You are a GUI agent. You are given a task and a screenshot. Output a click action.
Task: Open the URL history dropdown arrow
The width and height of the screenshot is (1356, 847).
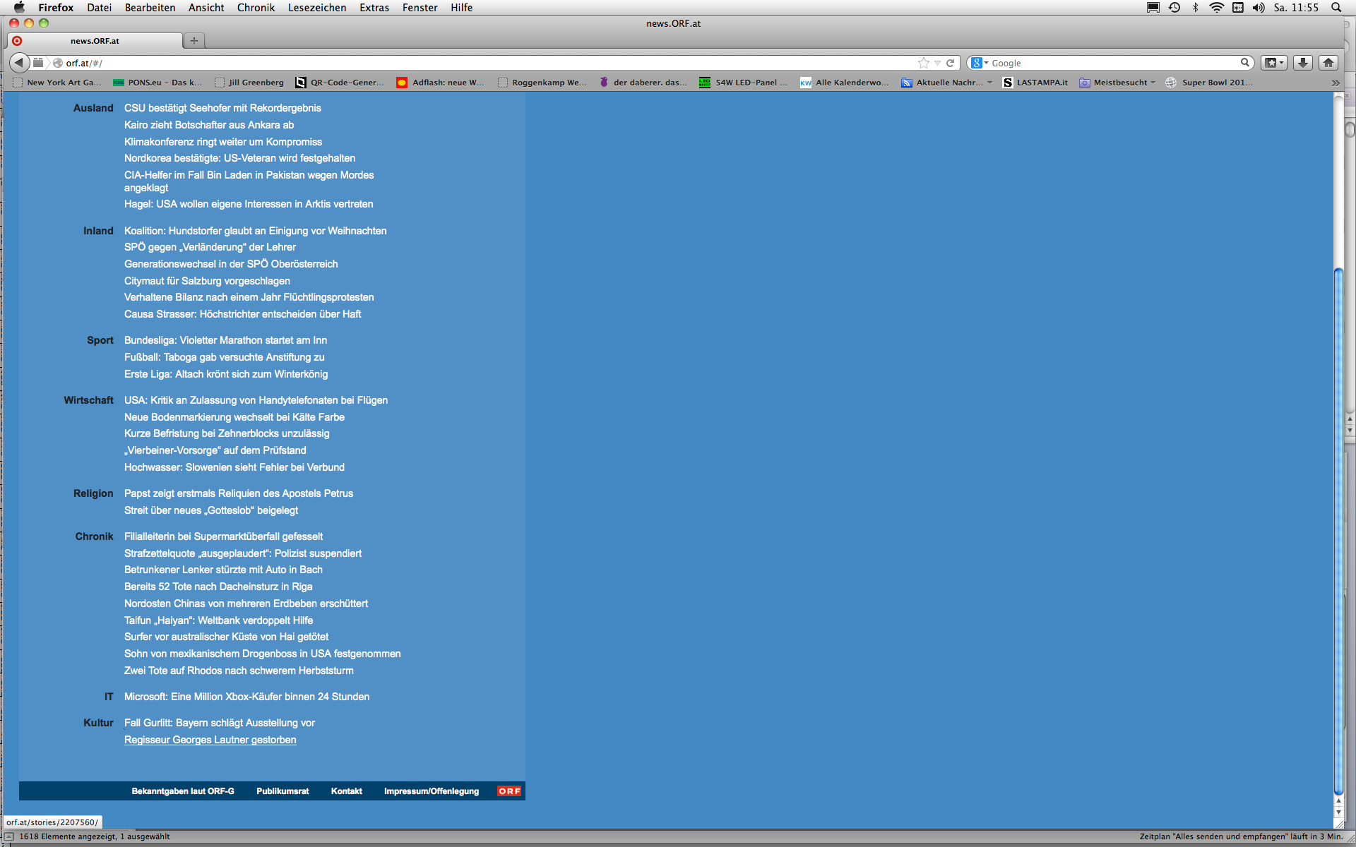tap(937, 63)
